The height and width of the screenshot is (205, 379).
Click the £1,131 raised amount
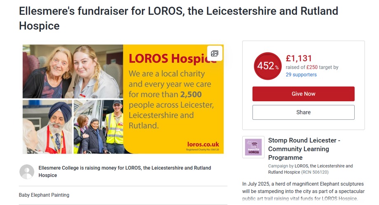click(299, 58)
